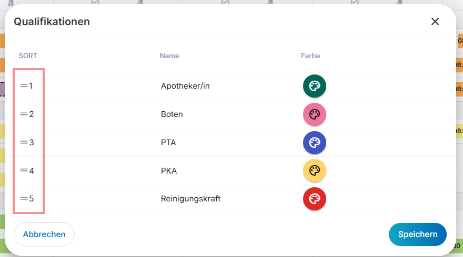Image resolution: width=463 pixels, height=257 pixels.
Task: Select the Reinigungskraft name entry
Action: point(190,199)
